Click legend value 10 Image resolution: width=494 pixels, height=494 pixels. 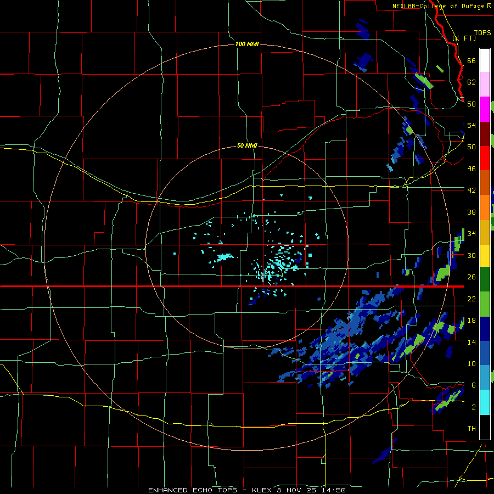point(471,364)
